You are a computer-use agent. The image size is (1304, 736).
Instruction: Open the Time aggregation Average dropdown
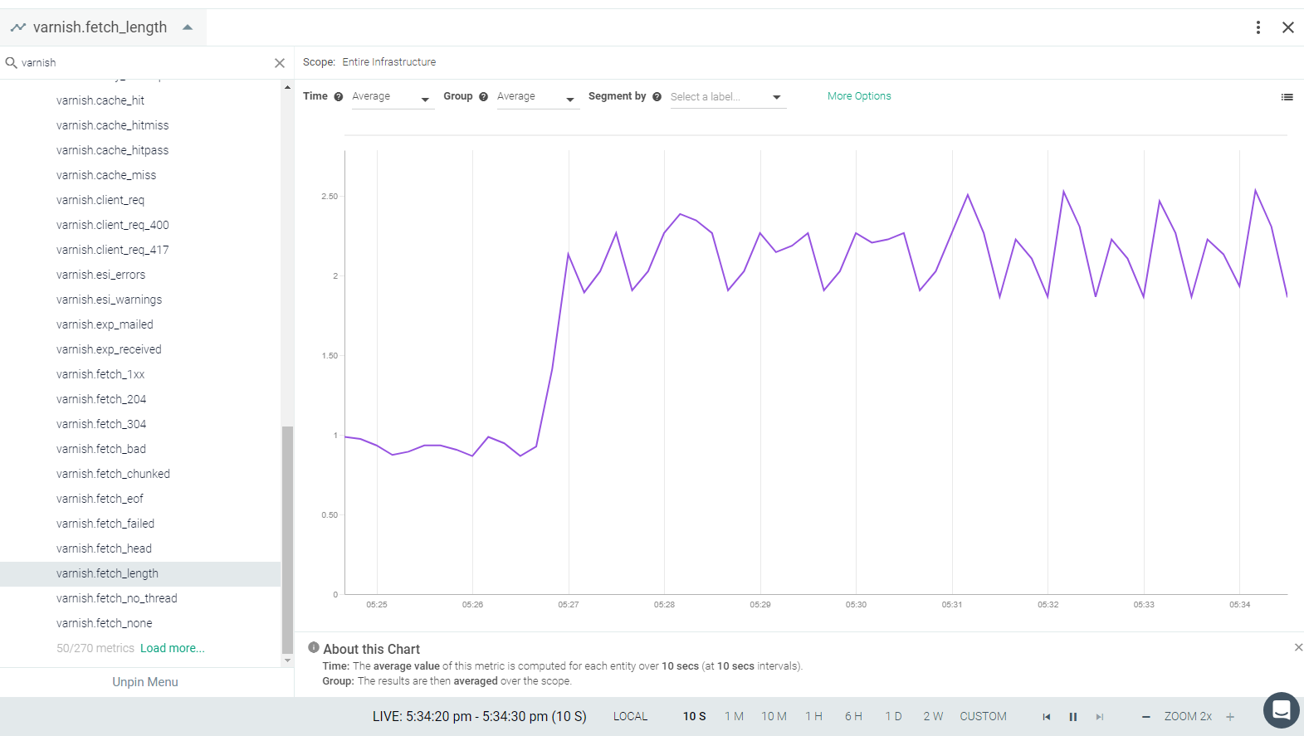point(392,97)
